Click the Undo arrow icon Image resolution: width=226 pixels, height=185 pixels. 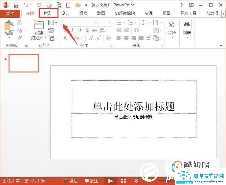26,5
